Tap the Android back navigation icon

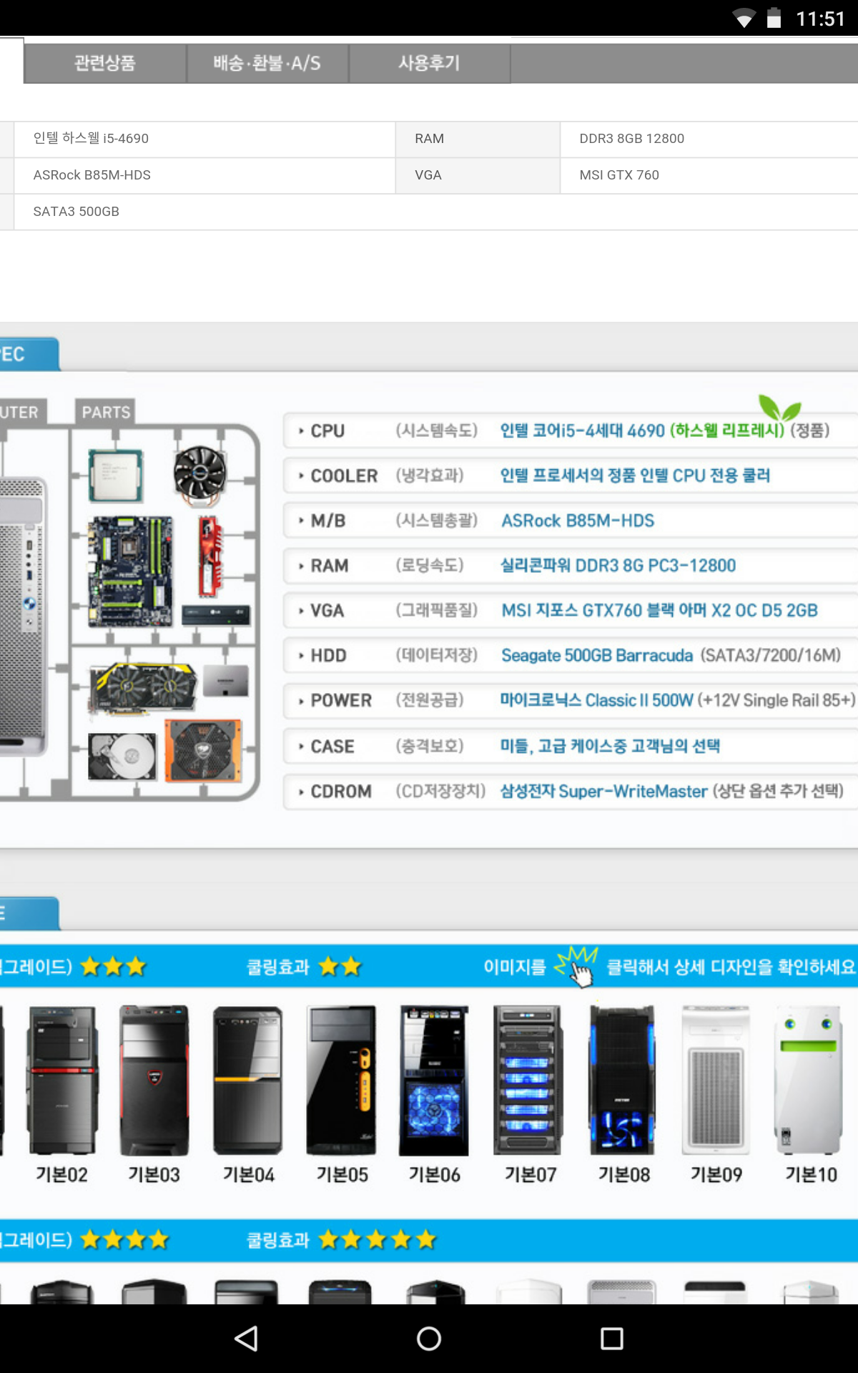(247, 1338)
